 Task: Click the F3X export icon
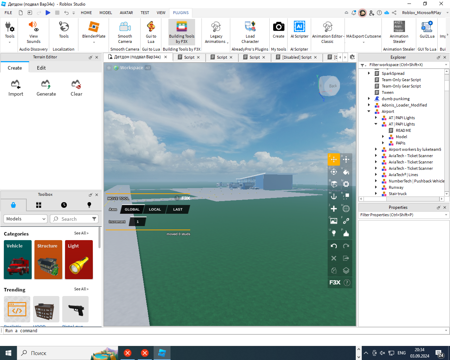[346, 258]
